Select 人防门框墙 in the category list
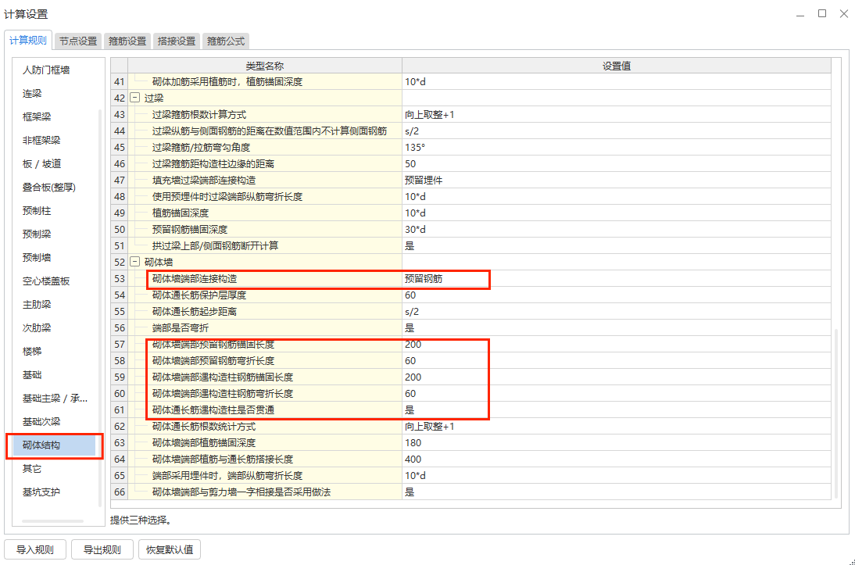This screenshot has width=855, height=565. point(46,70)
